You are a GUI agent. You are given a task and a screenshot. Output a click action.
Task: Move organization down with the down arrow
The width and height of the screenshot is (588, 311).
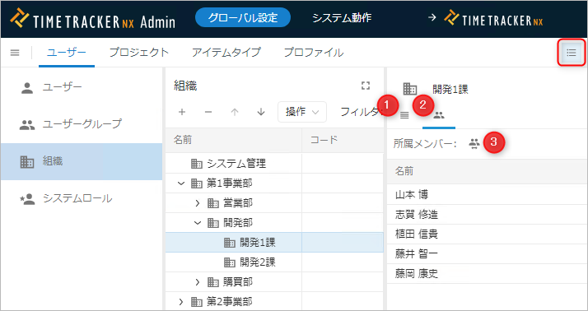point(261,112)
